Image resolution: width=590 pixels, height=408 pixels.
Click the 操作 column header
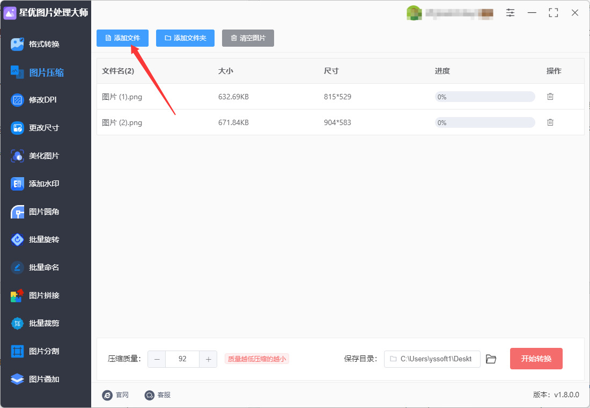pyautogui.click(x=554, y=71)
